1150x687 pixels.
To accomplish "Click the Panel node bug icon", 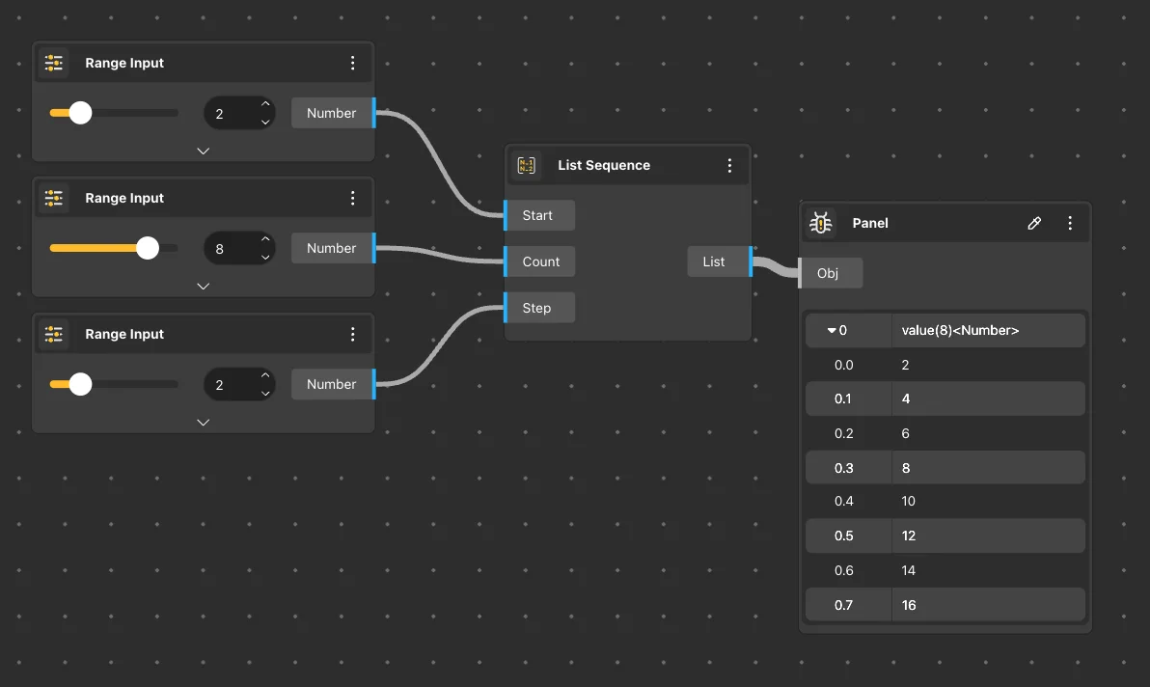I will coord(821,223).
